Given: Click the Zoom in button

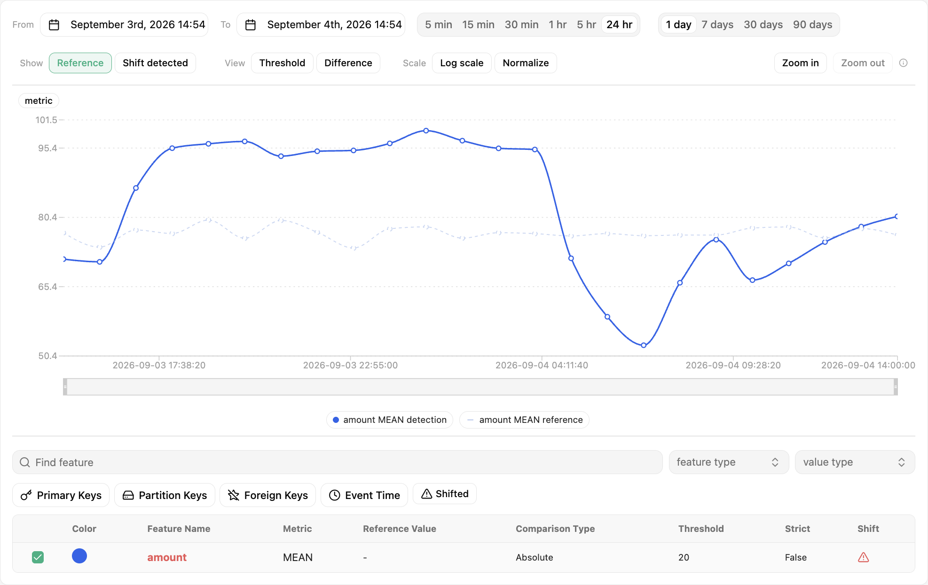Looking at the screenshot, I should point(800,63).
